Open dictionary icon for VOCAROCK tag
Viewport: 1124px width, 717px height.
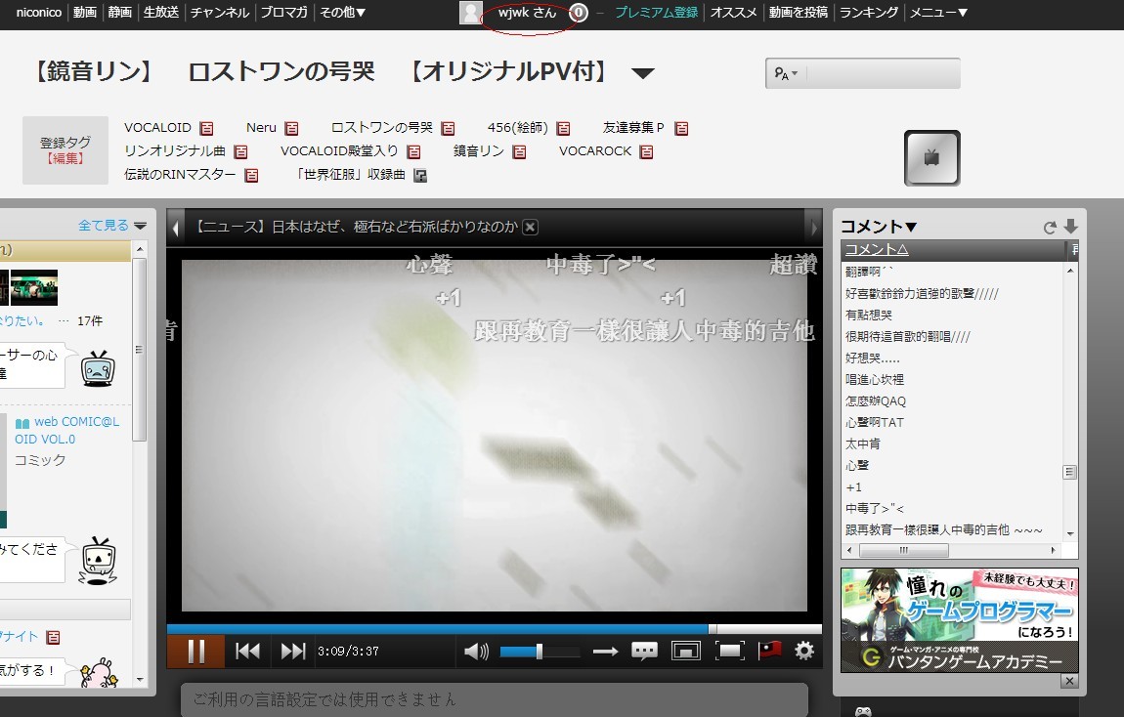click(647, 151)
